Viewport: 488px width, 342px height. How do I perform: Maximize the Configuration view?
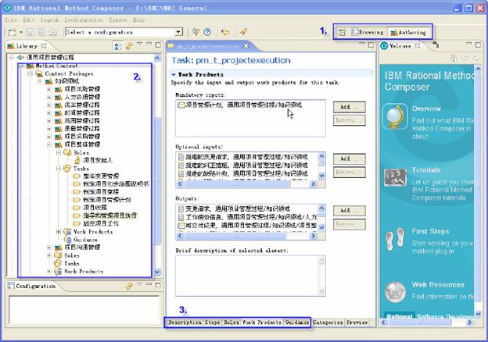[x=158, y=285]
